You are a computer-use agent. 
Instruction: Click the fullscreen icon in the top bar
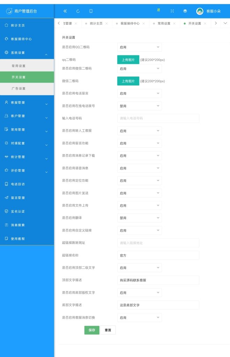tap(172, 11)
